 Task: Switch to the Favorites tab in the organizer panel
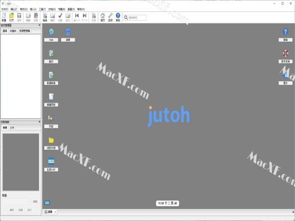point(13,30)
